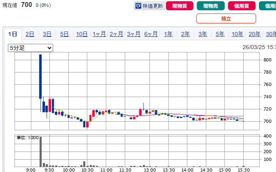Viewport: 276px width, 172px height.
Task: Select the 10日 period tab
Action: click(82, 34)
